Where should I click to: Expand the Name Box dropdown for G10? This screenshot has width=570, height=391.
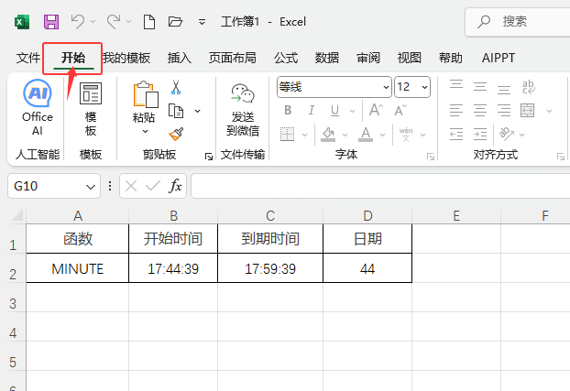[91, 187]
